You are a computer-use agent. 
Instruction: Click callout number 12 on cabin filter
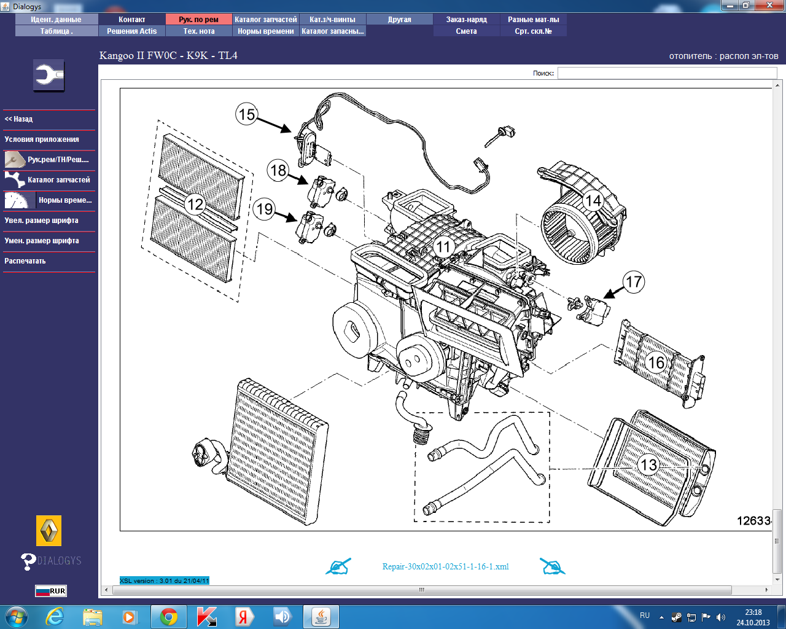(x=195, y=205)
